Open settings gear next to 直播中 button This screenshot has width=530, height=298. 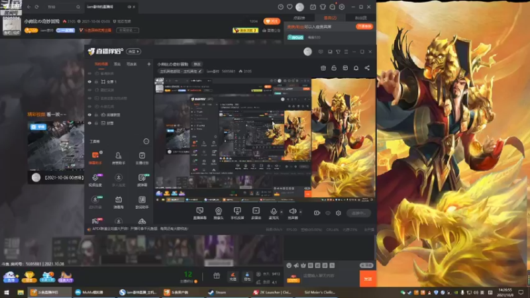click(339, 213)
